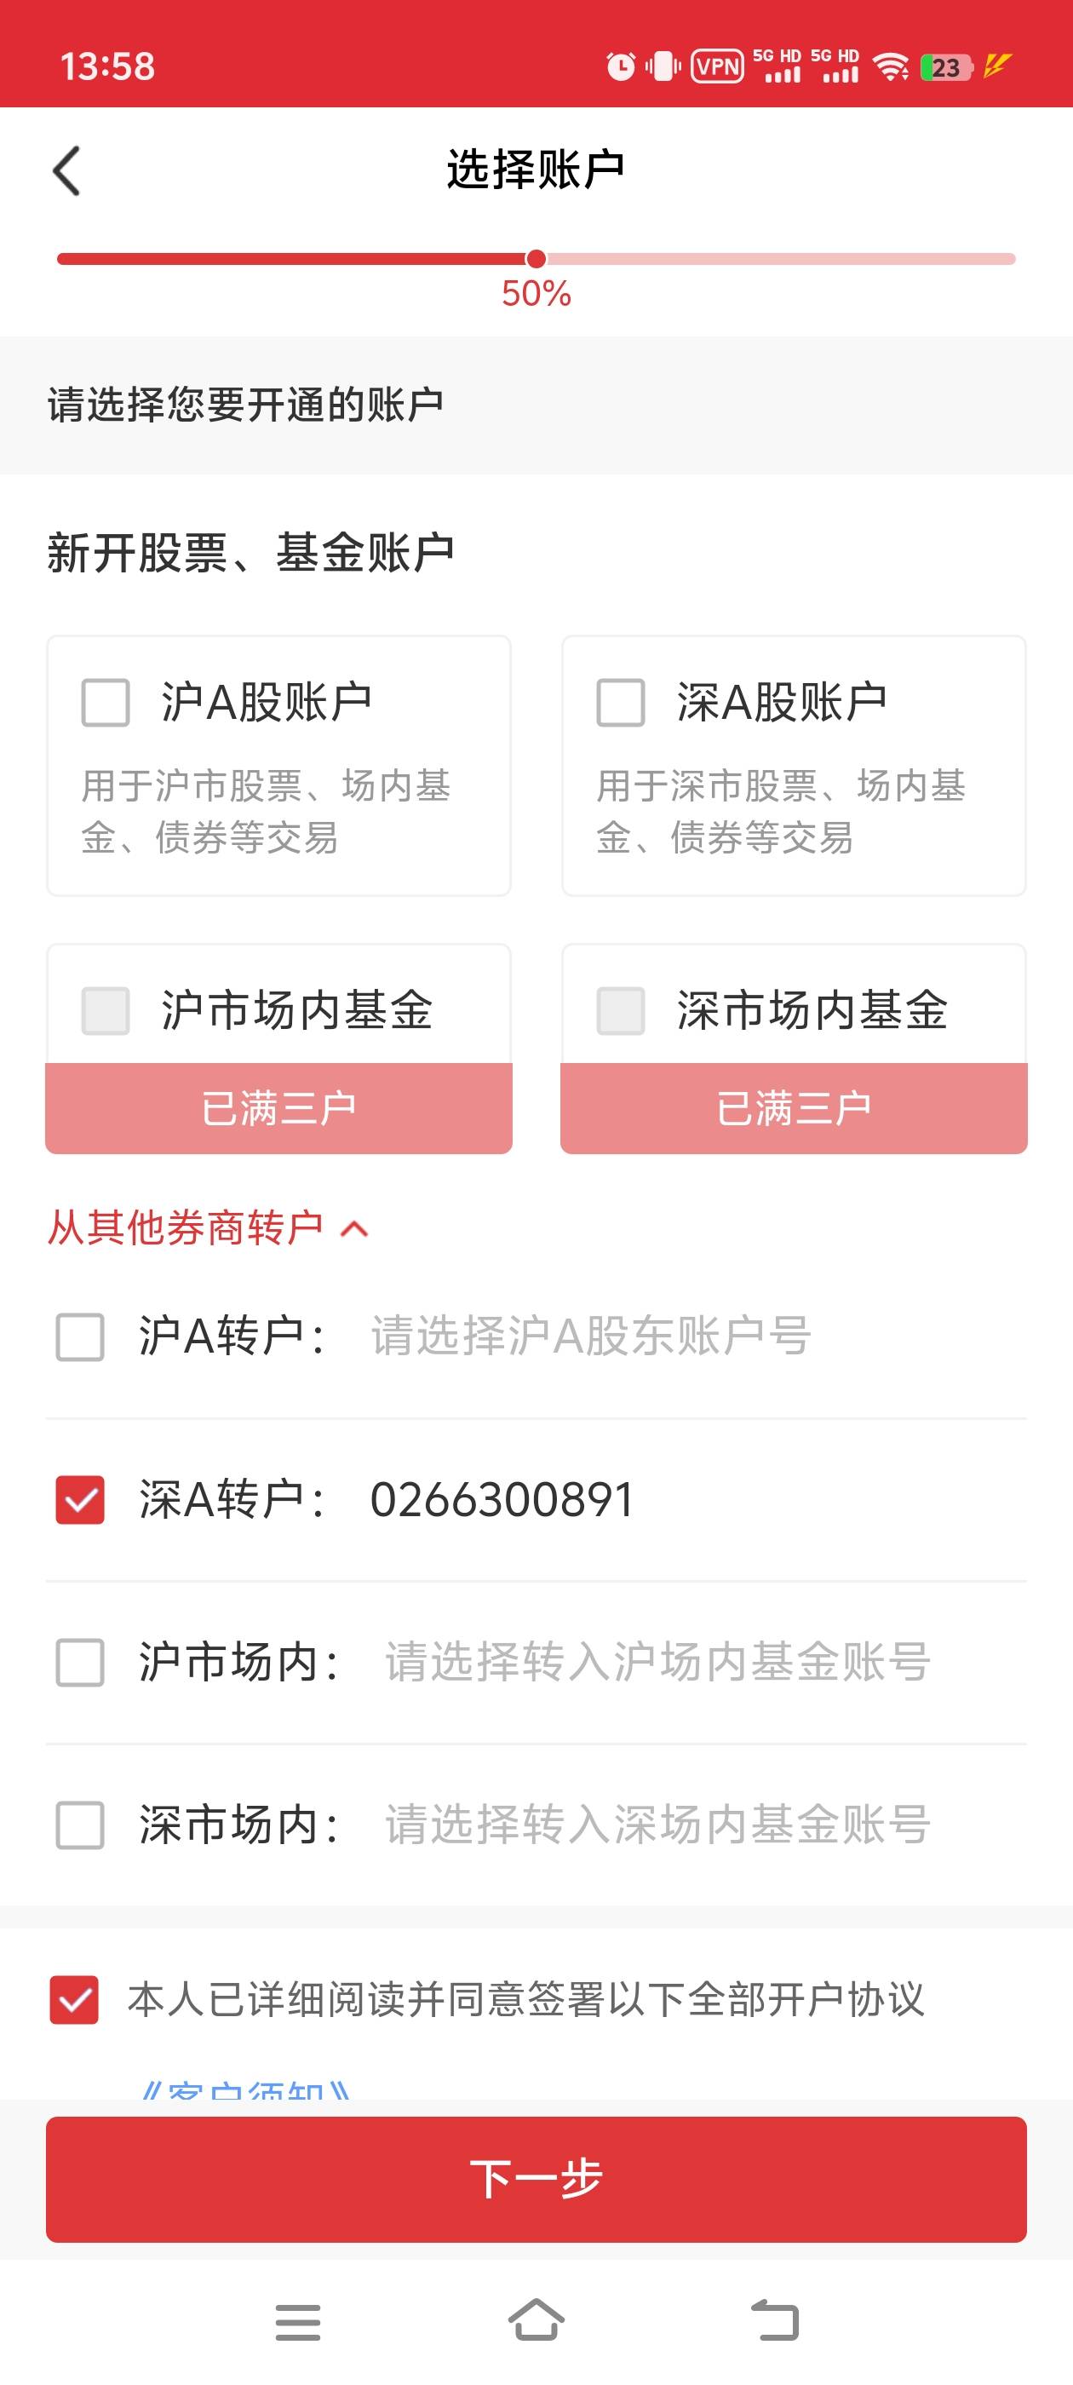The image size is (1073, 2385).
Task: Check the 沪A股账户 checkbox
Action: 106,703
